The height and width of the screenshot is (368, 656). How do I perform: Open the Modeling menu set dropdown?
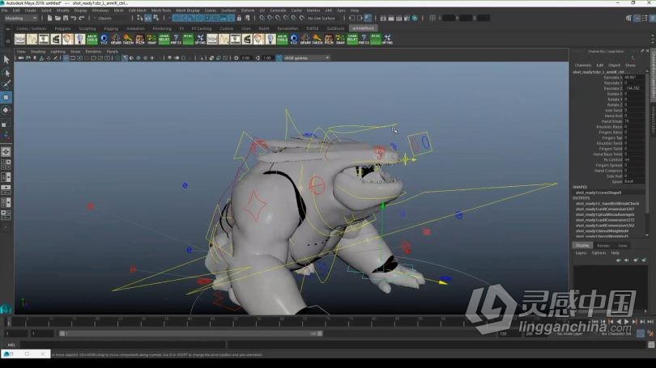[21, 18]
